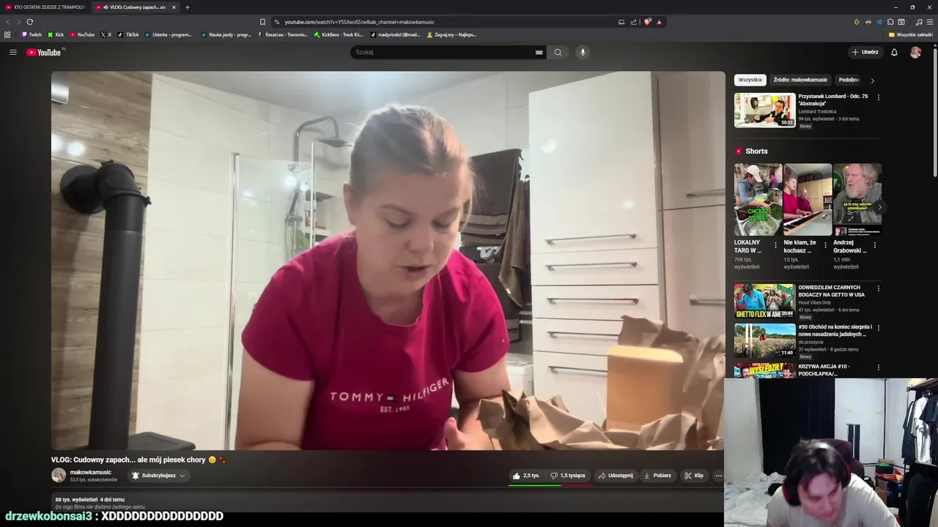Close the VLOG: Cudowny zapach tab
The height and width of the screenshot is (527, 938).
tap(174, 7)
